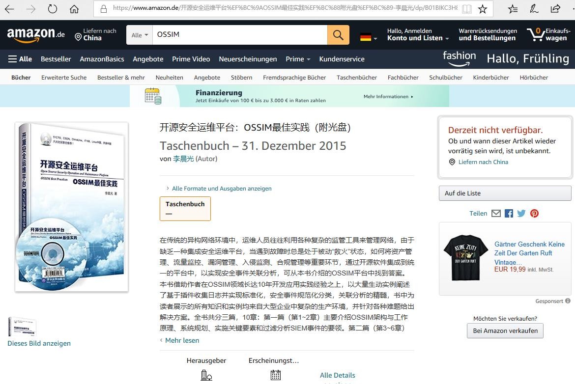Open Bestseller in top navigation

click(x=56, y=59)
